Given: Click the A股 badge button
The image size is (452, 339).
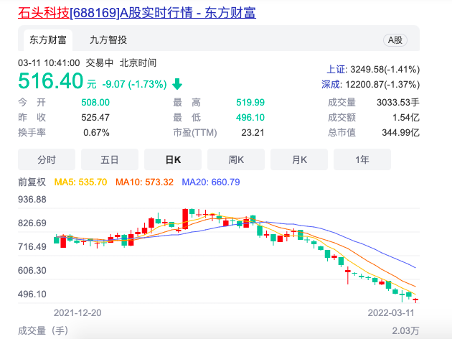Looking at the screenshot, I should coord(395,40).
